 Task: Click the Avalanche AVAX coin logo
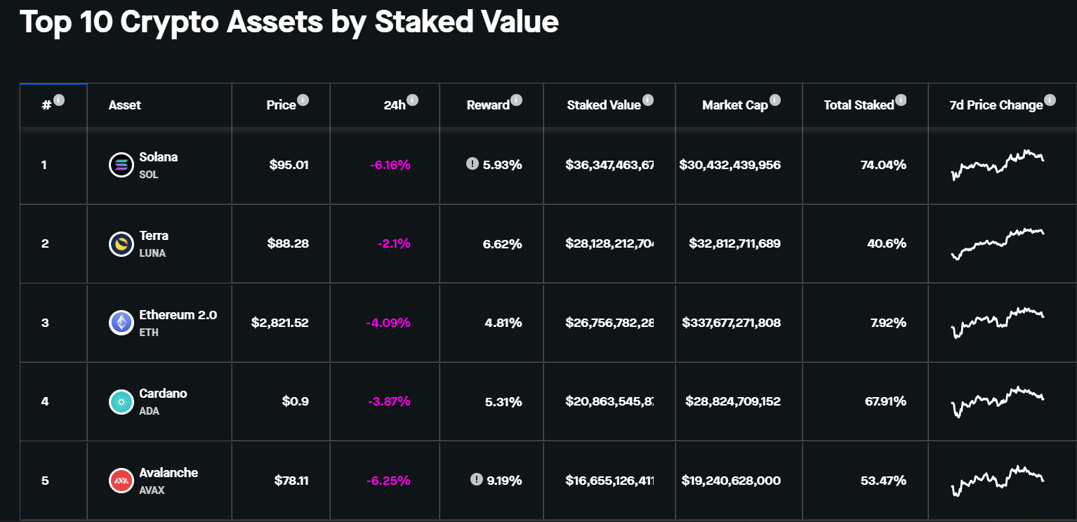[x=121, y=481]
